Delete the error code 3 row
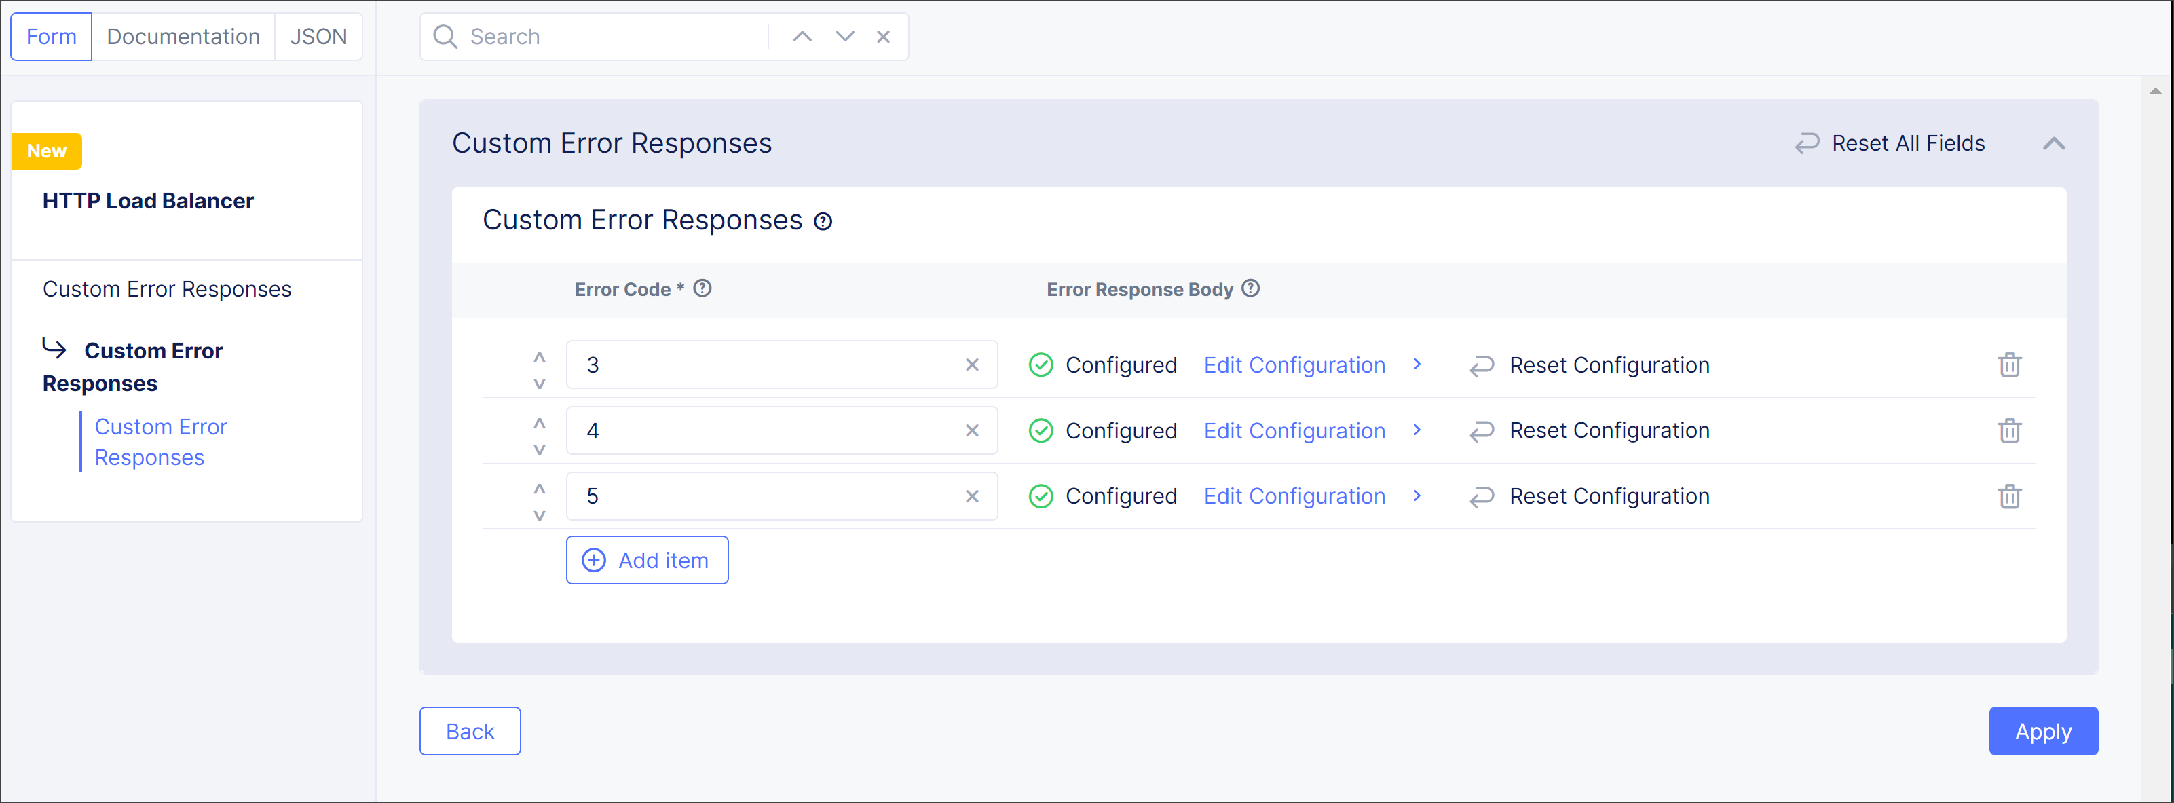 (x=2010, y=364)
